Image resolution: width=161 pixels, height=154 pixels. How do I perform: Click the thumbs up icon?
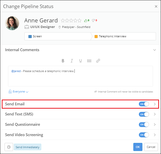86,20
